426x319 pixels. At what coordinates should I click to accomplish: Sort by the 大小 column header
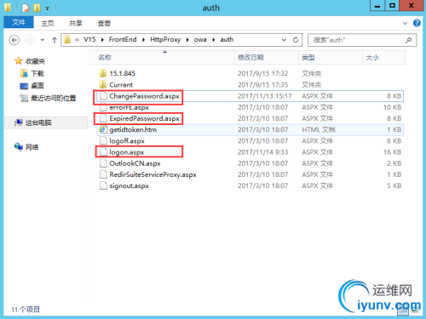(x=383, y=58)
